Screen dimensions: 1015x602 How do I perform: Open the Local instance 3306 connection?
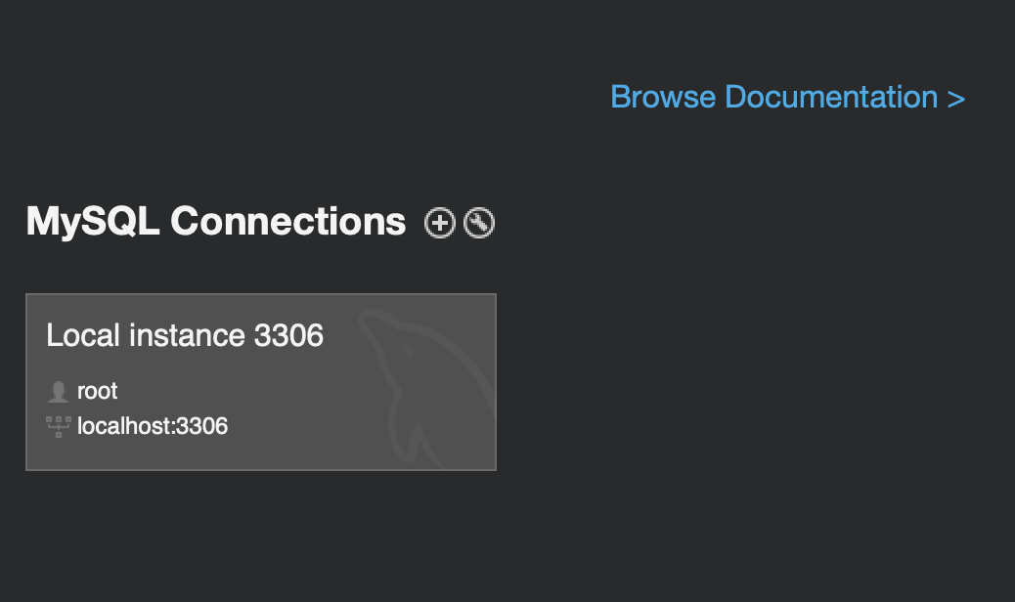tap(261, 381)
